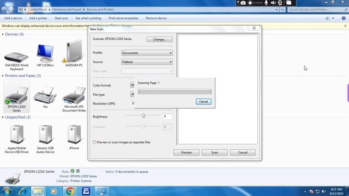The width and height of the screenshot is (349, 196).
Task: Click 'Add a printer' in the toolbar
Action: click(38, 18)
